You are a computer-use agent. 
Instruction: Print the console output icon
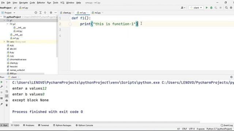(x=7, y=100)
